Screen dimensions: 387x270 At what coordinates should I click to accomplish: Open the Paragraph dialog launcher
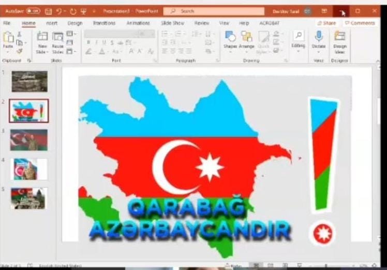point(218,61)
